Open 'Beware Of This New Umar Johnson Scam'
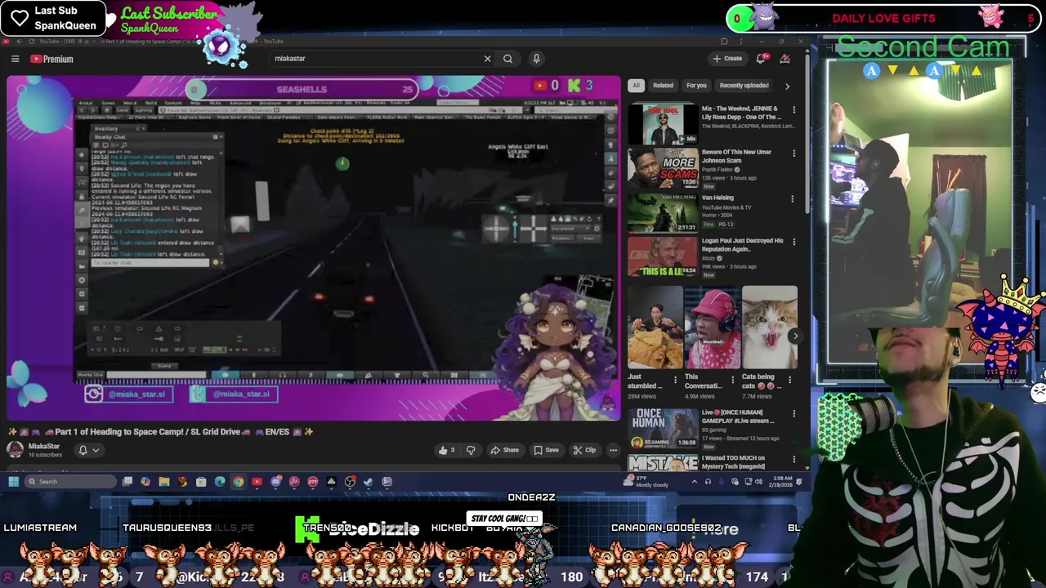This screenshot has width=1046, height=588. [x=663, y=167]
